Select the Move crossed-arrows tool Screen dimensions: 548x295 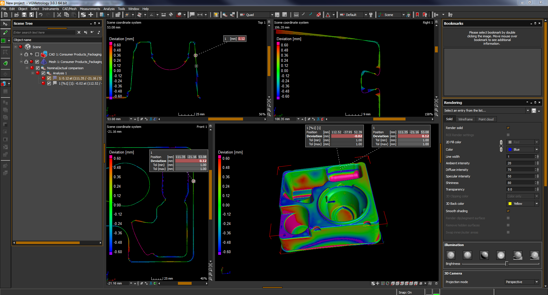[91, 15]
